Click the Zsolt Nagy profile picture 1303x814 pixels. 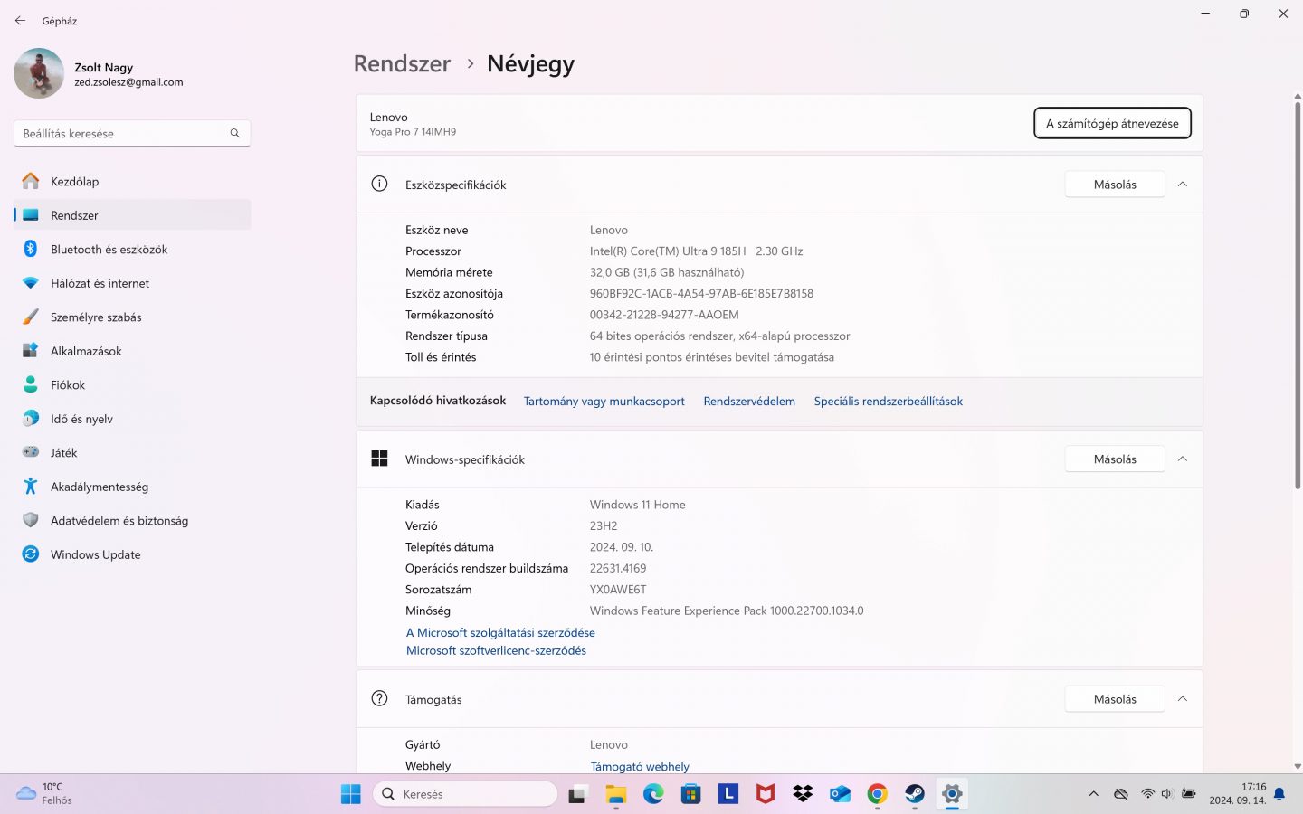39,73
